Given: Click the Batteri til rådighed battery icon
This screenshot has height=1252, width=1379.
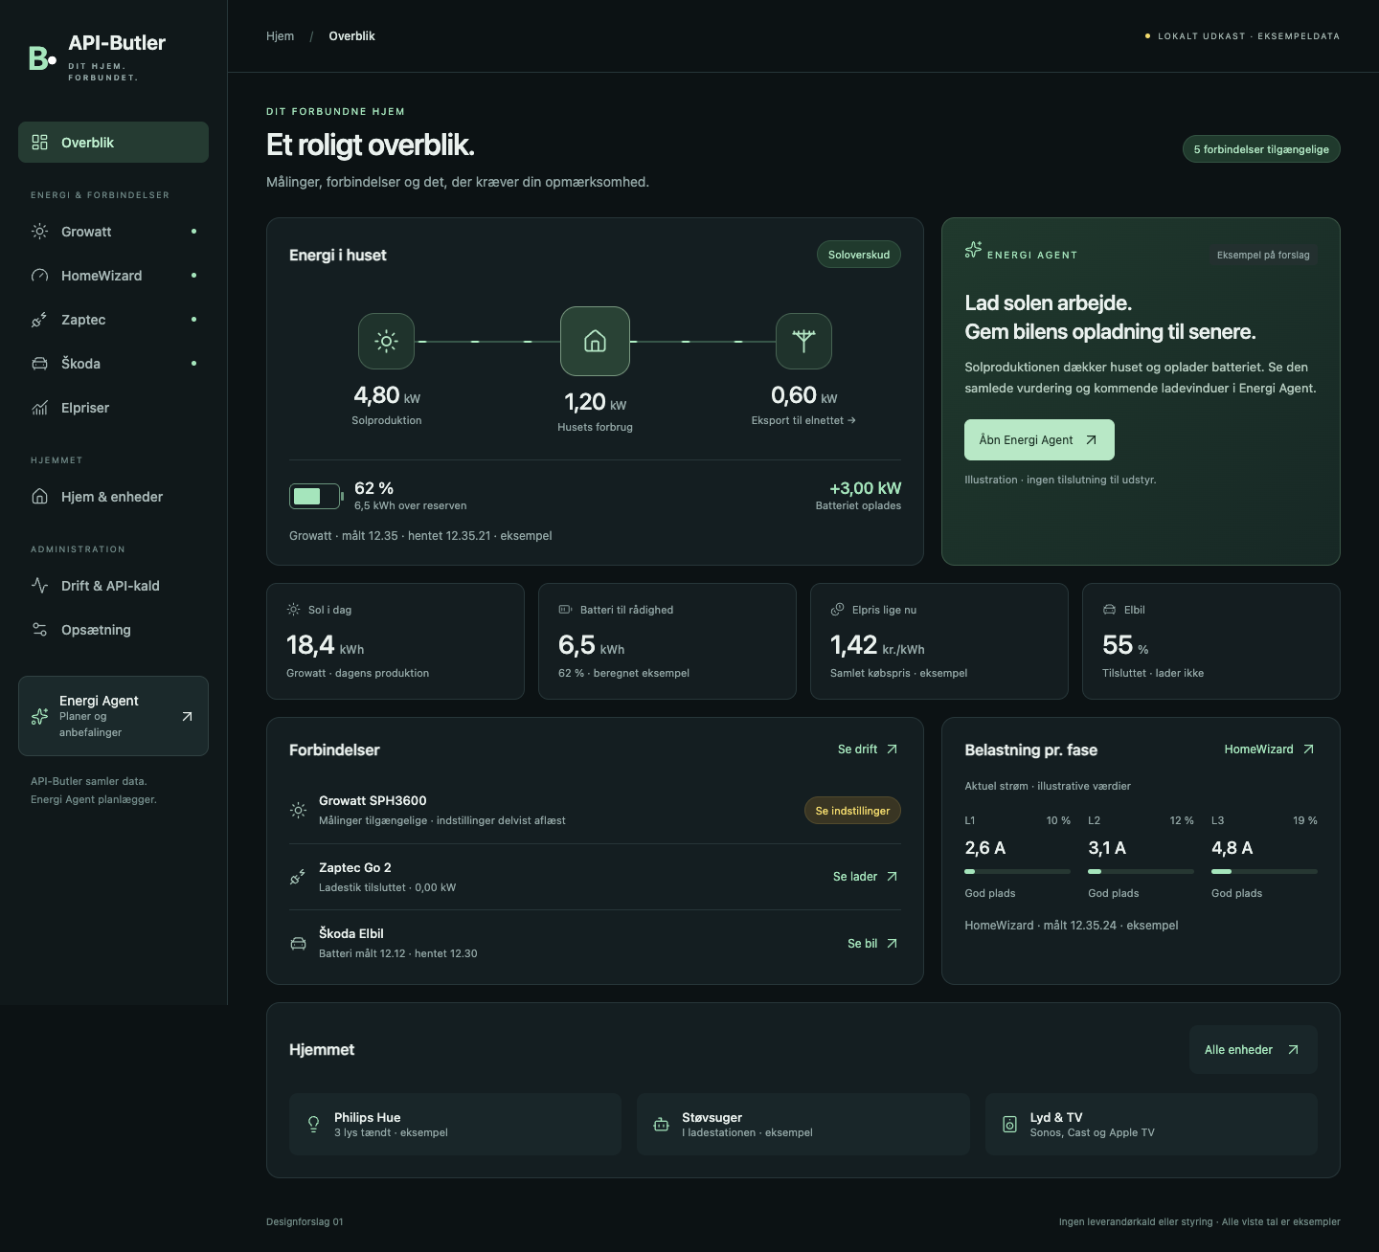Looking at the screenshot, I should 565,610.
